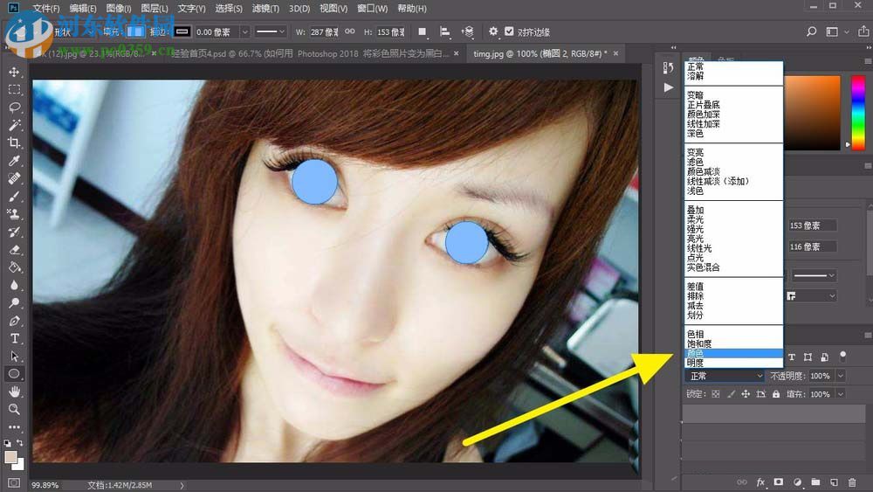Choose the 滤色 blend mode
The height and width of the screenshot is (492, 873).
695,163
